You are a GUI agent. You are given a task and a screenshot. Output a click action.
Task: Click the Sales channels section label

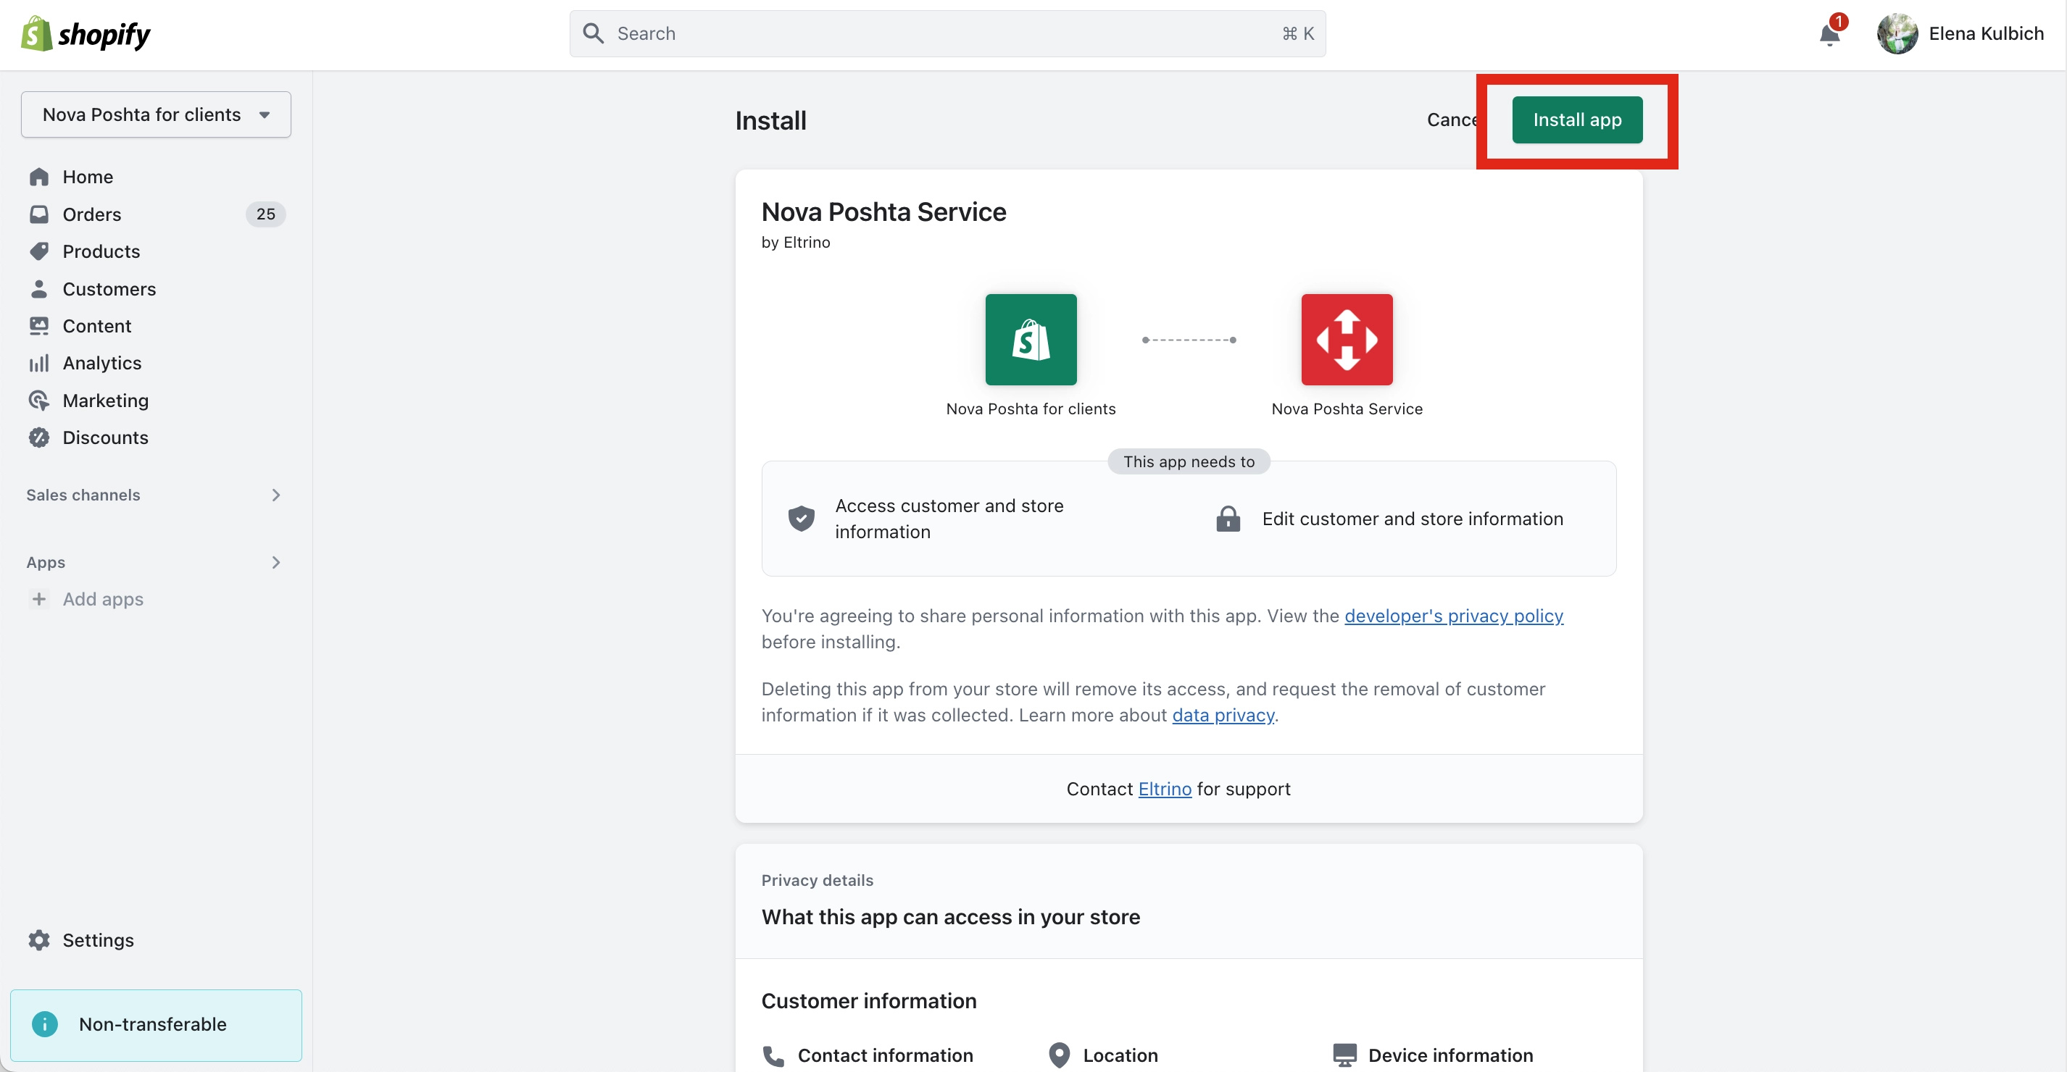tap(83, 495)
